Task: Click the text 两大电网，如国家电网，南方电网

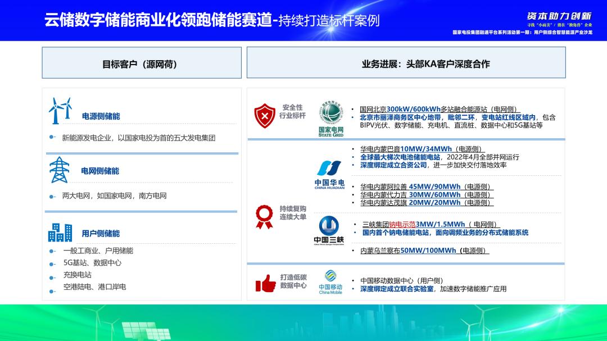Action: pyautogui.click(x=114, y=196)
